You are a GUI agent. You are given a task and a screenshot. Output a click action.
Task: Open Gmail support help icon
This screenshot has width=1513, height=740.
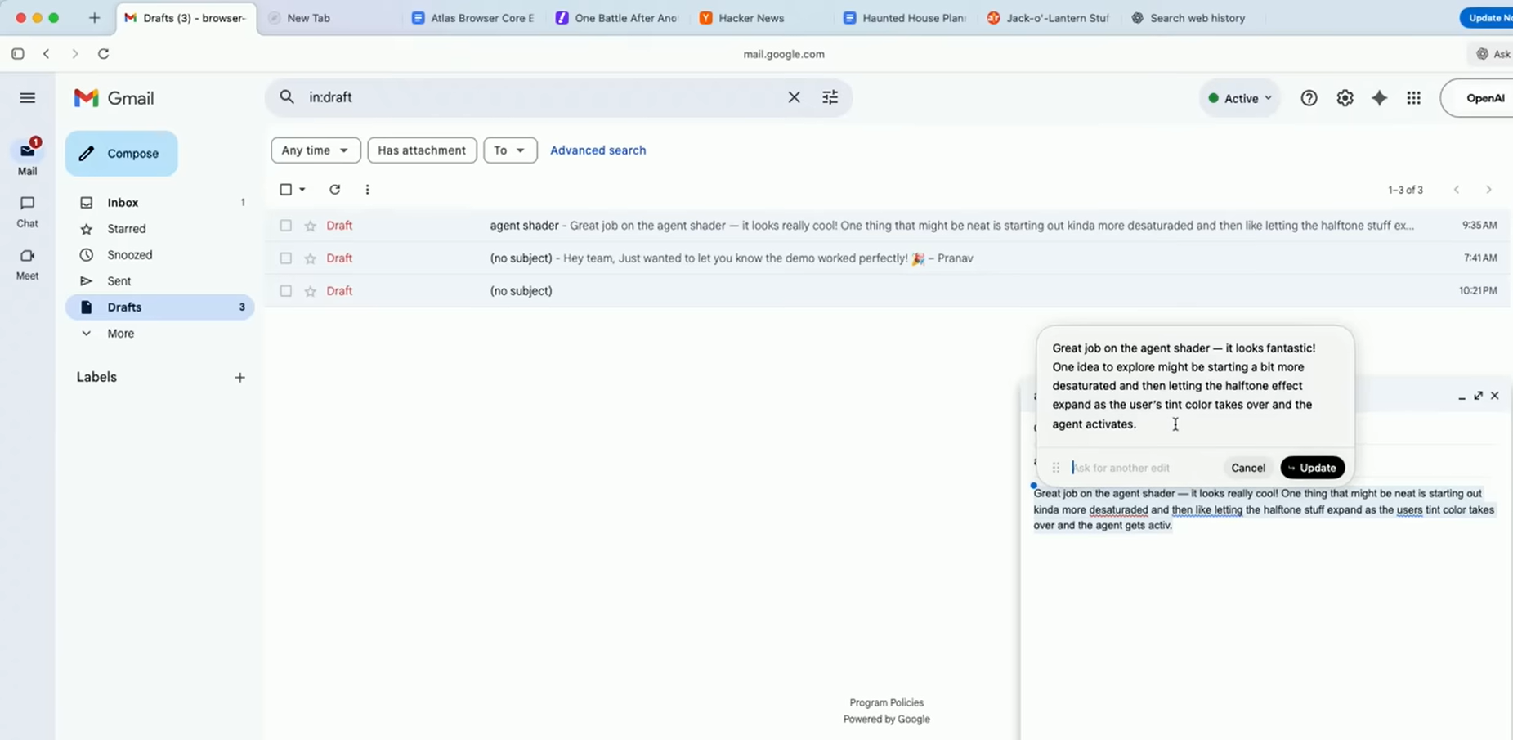pyautogui.click(x=1309, y=98)
